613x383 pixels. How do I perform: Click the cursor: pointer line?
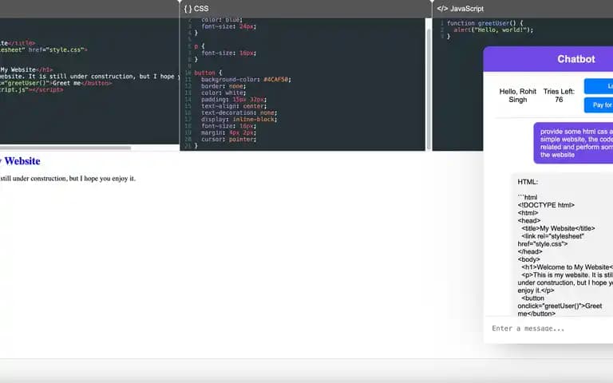228,139
